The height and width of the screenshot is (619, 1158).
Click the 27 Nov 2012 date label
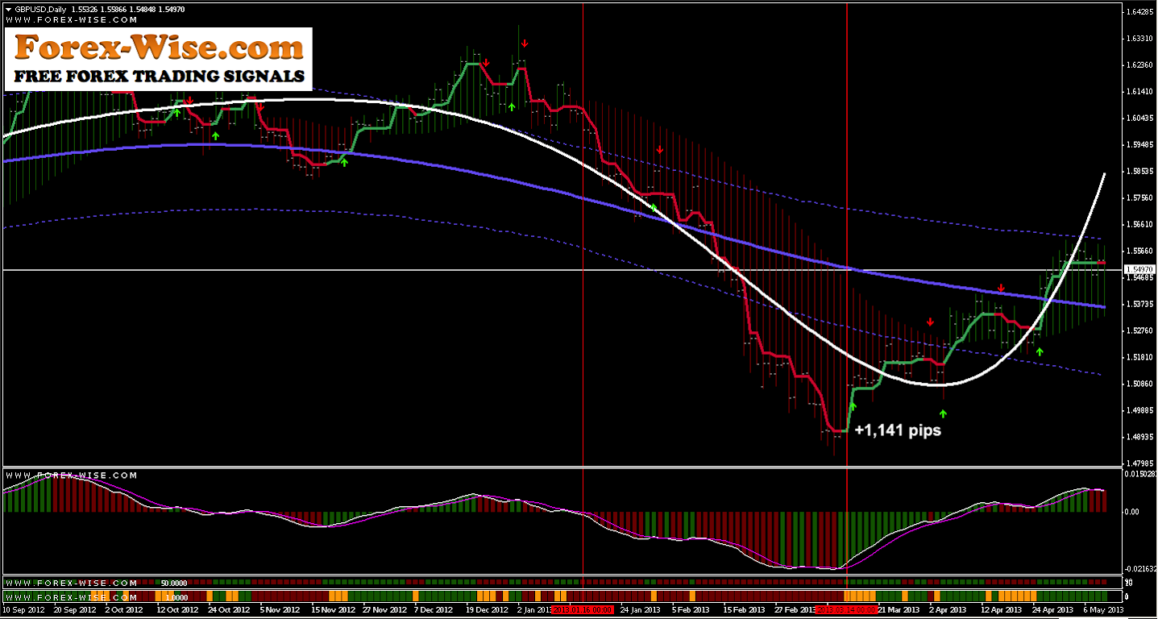tap(384, 610)
